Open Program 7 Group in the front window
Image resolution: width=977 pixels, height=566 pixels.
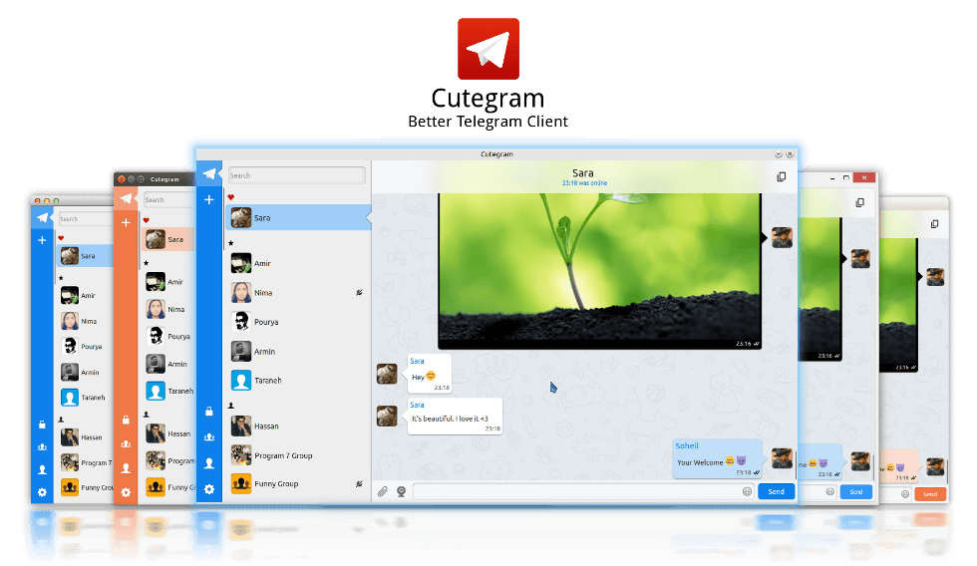(x=298, y=455)
